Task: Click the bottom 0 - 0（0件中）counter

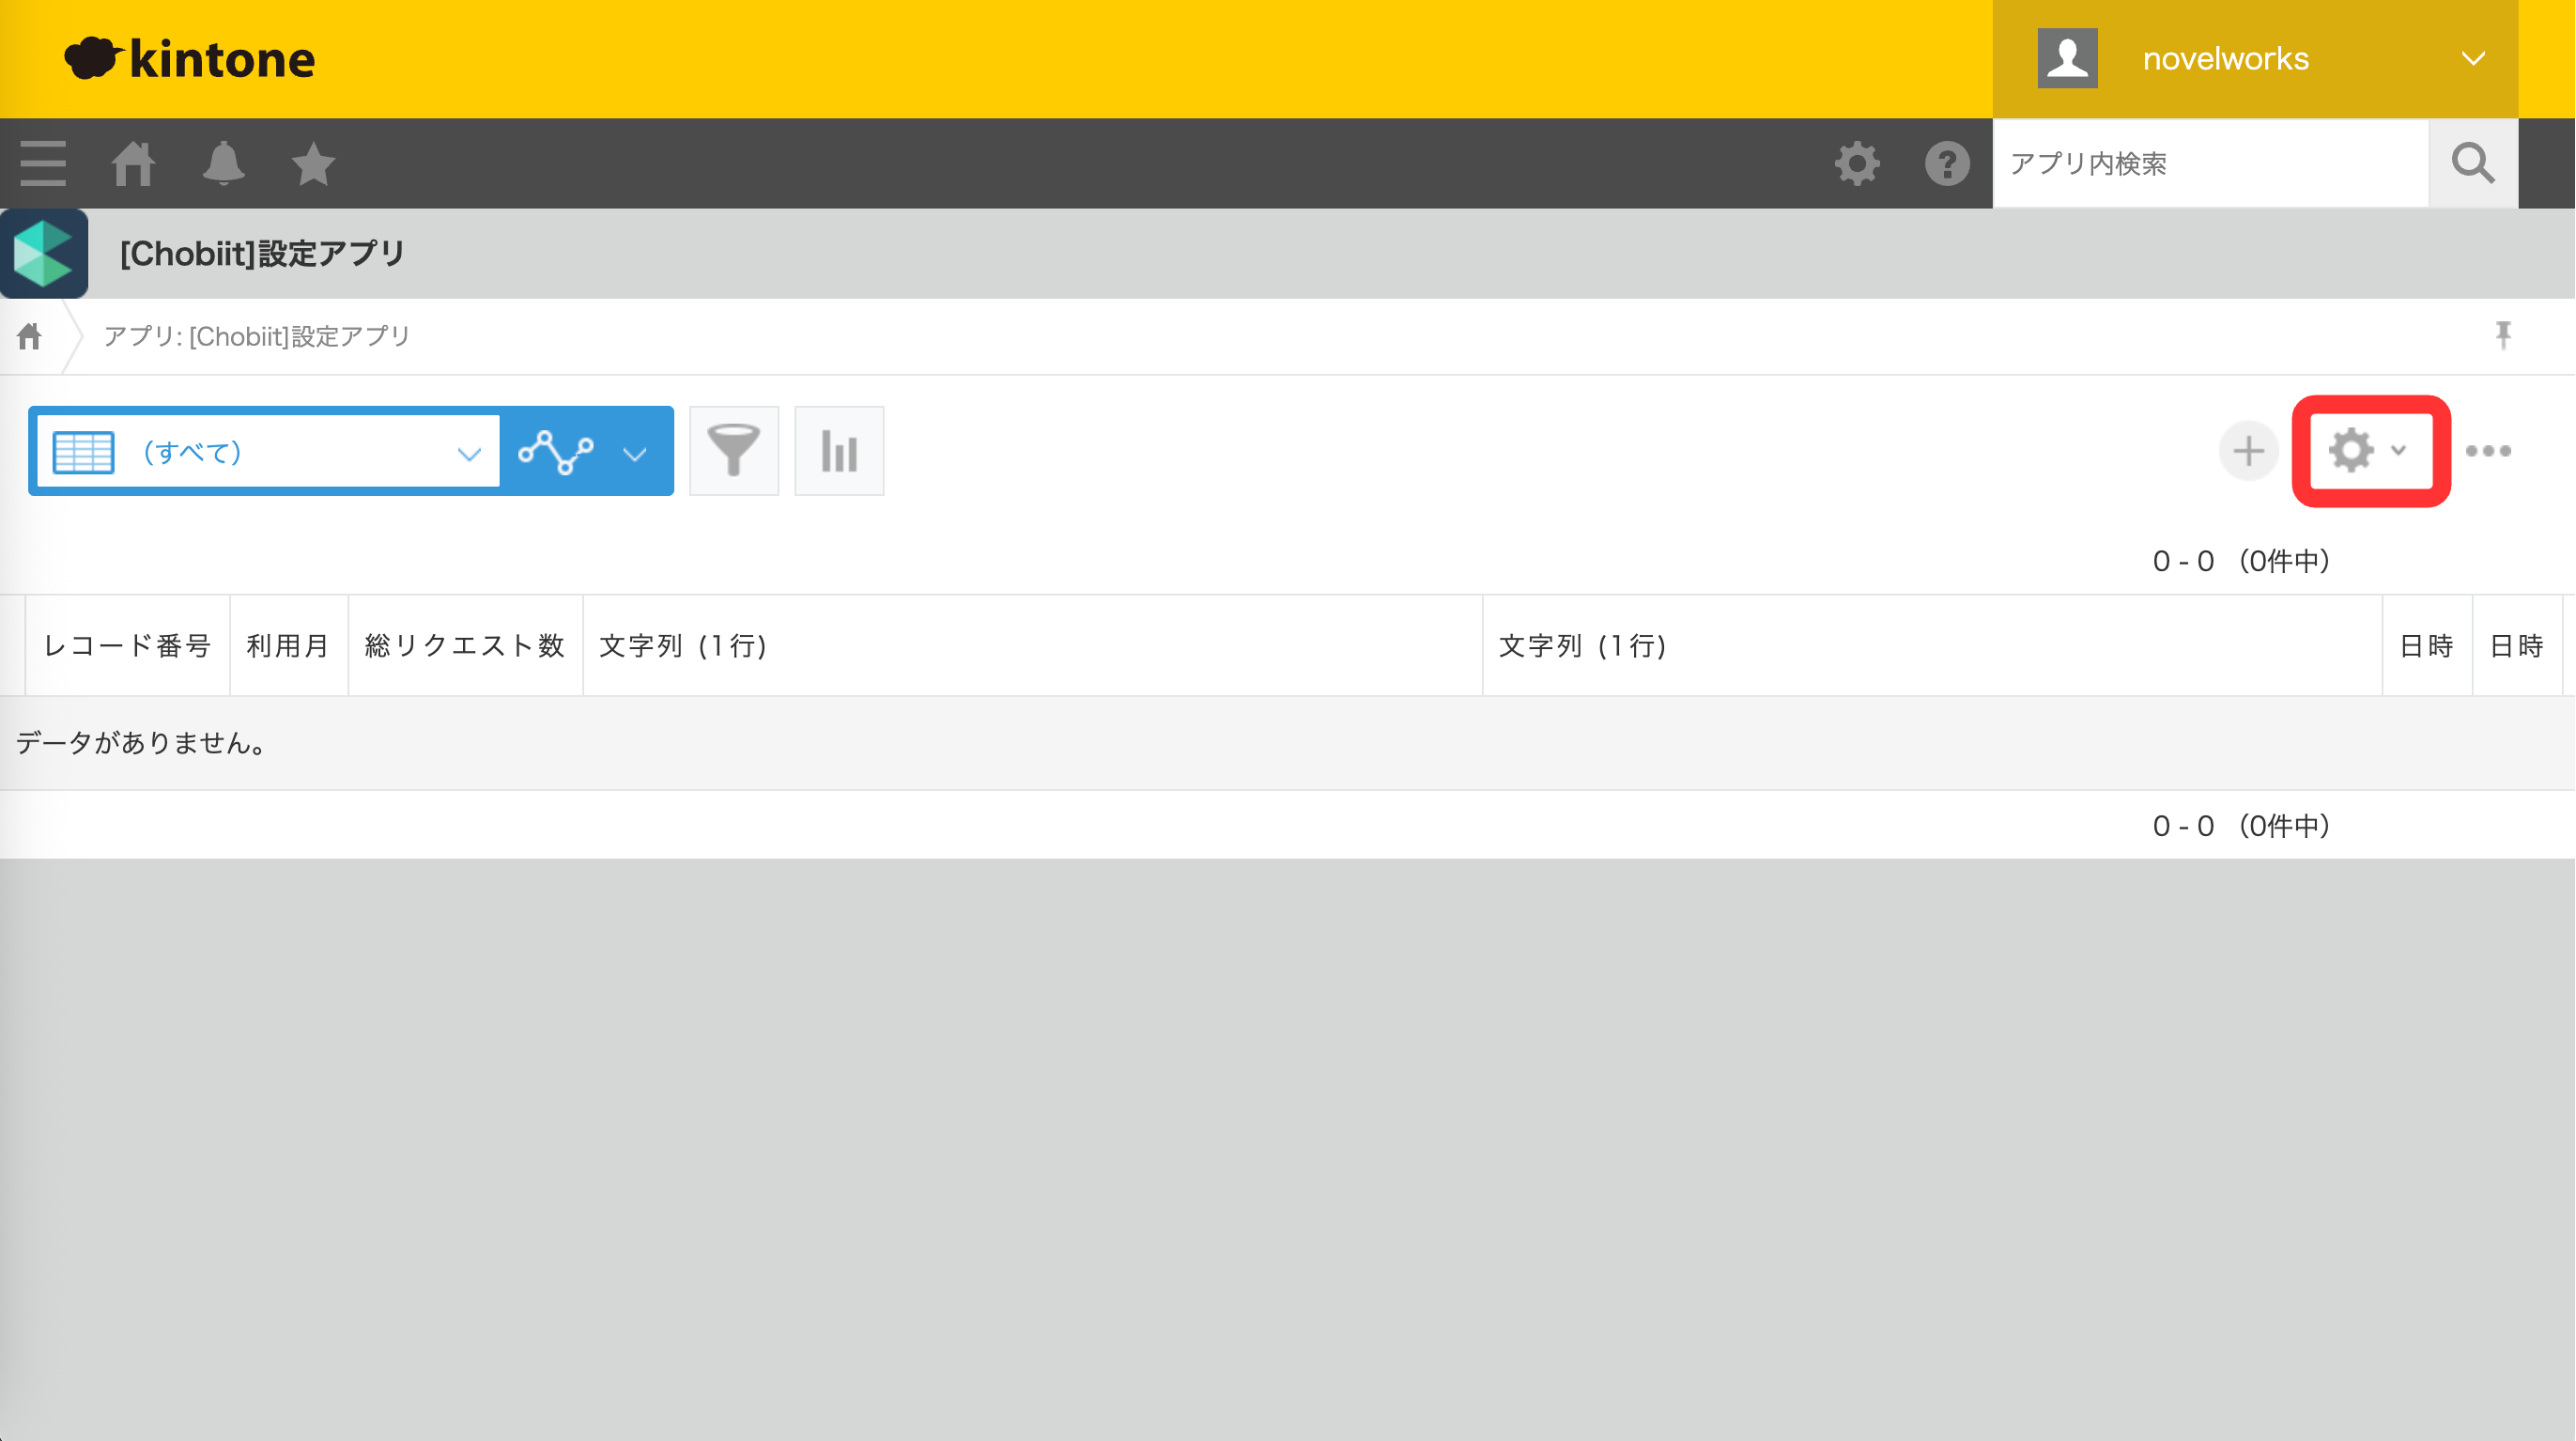Action: (x=2241, y=826)
